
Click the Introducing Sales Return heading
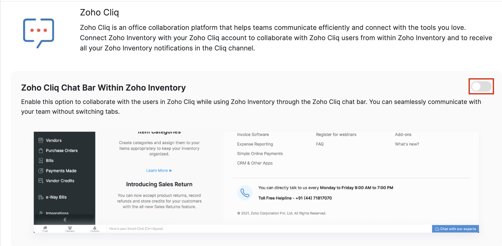click(159, 184)
